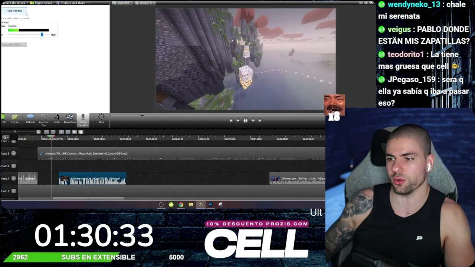Viewport: 475px width, 267px height.
Task: Toggle mute speakers during recording option
Action: point(16,18)
